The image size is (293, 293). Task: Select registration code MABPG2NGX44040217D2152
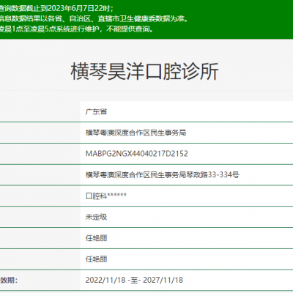click(137, 154)
